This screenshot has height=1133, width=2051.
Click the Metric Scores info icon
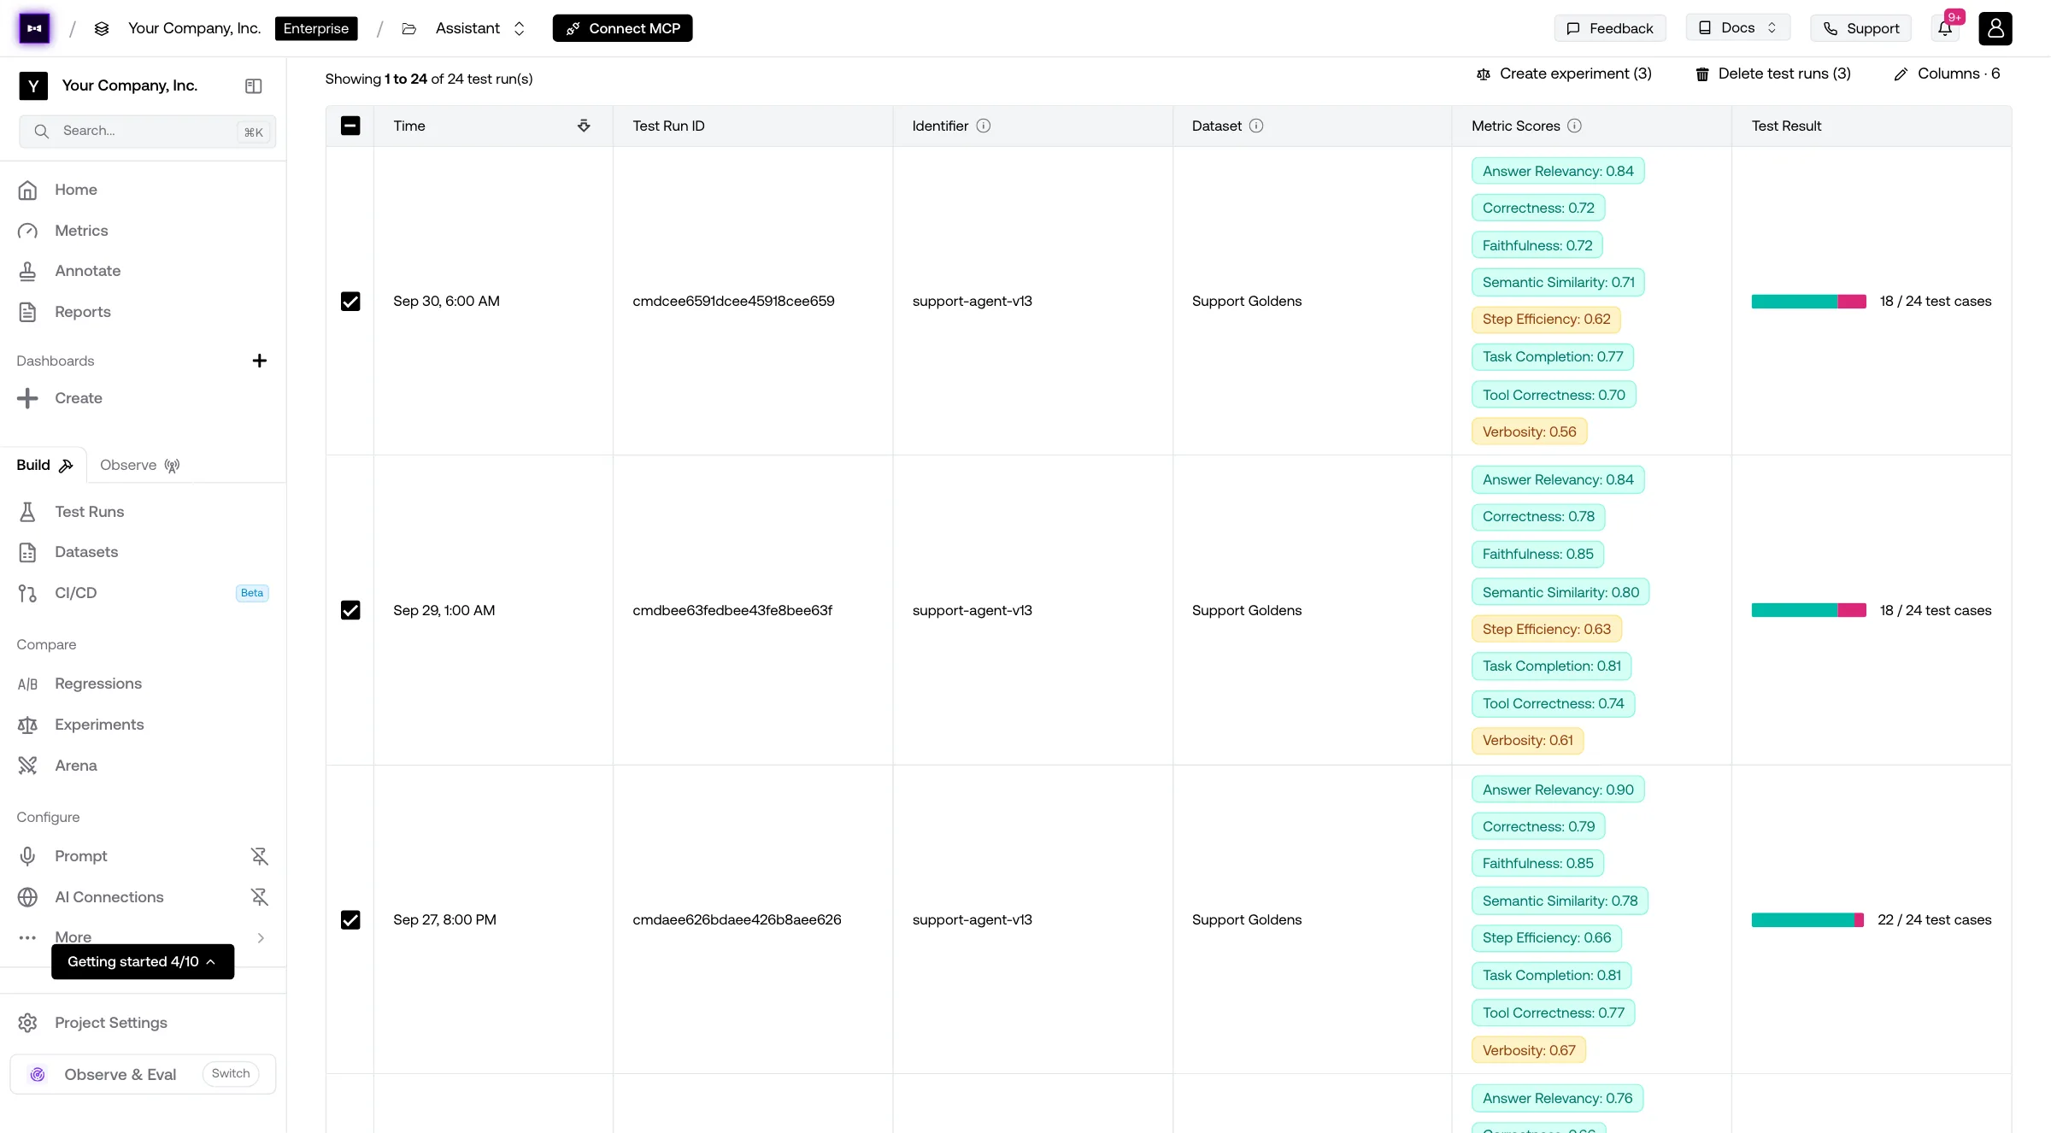[1574, 126]
